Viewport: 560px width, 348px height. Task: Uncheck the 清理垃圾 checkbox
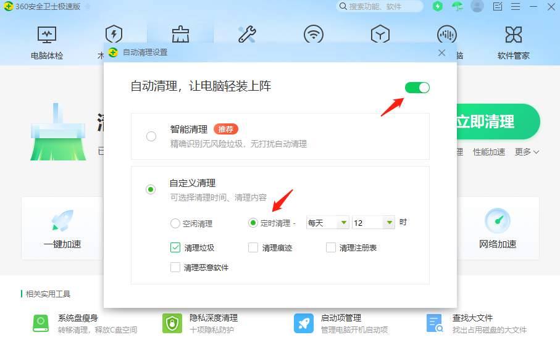[175, 248]
